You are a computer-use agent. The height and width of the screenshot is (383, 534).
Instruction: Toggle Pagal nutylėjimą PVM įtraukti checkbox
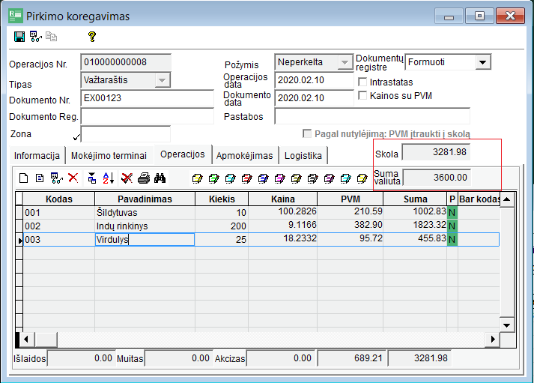(x=307, y=133)
